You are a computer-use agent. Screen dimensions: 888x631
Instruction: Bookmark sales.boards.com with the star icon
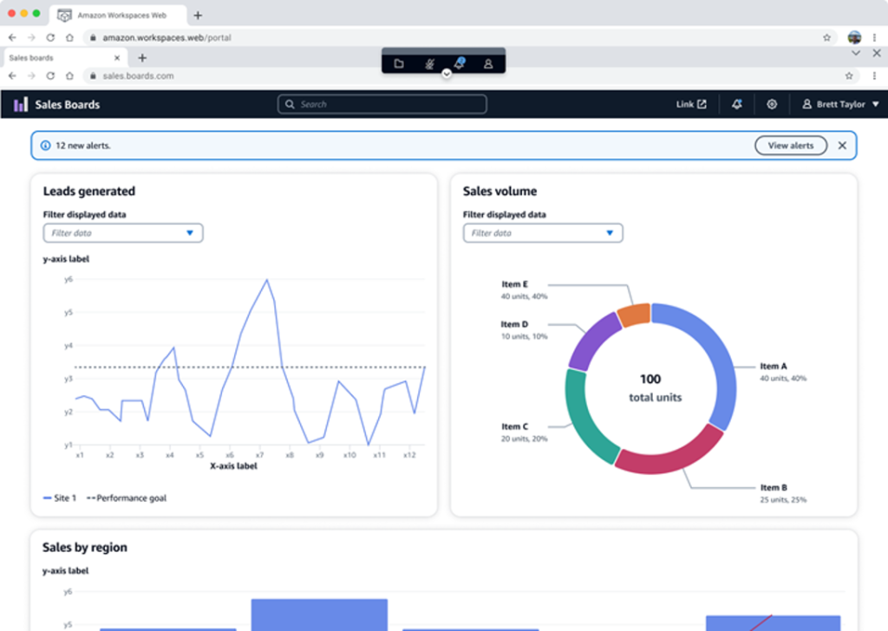(849, 75)
